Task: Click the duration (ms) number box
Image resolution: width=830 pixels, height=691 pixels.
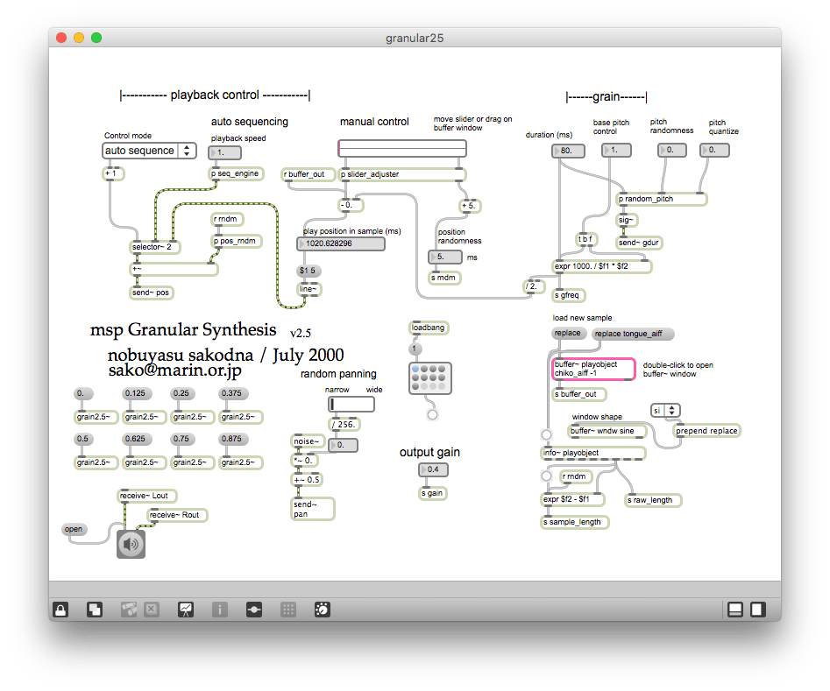Action: click(569, 151)
